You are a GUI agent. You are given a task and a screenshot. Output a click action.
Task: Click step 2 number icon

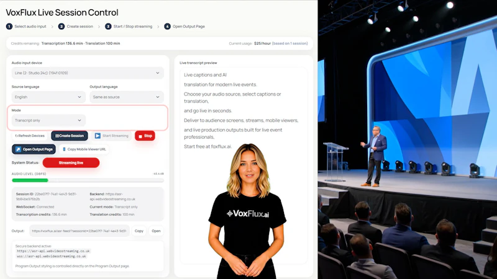point(62,27)
